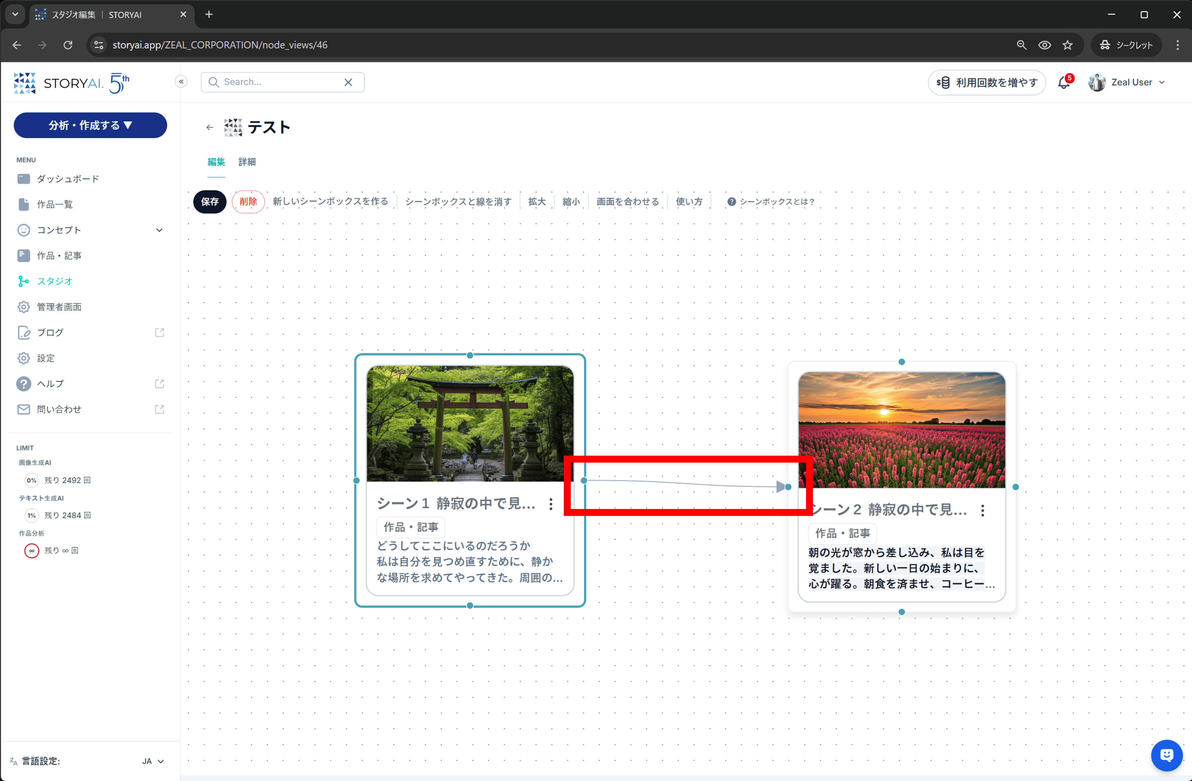The height and width of the screenshot is (781, 1192).
Task: Click the STORYAI logo
Action: 72,83
